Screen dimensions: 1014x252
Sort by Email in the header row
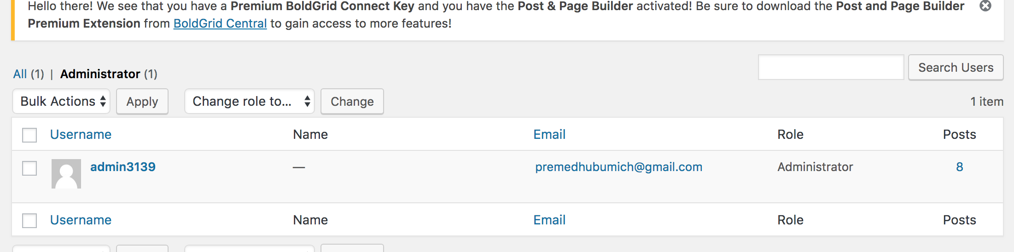(549, 134)
